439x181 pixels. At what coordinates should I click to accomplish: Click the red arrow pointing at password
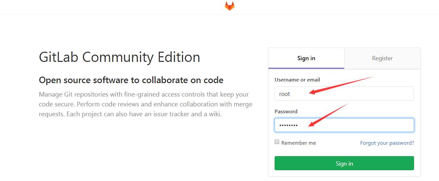click(328, 114)
